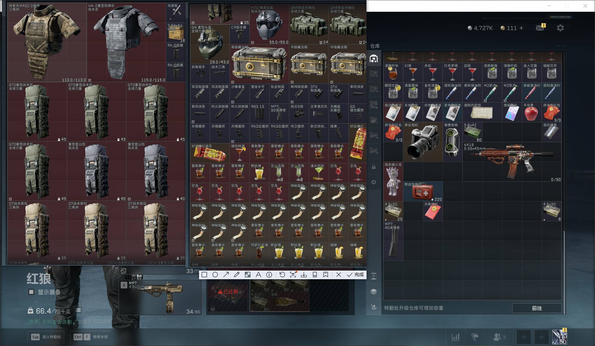This screenshot has width=595, height=346.
Task: Select the text annotation tool
Action: tap(258, 275)
